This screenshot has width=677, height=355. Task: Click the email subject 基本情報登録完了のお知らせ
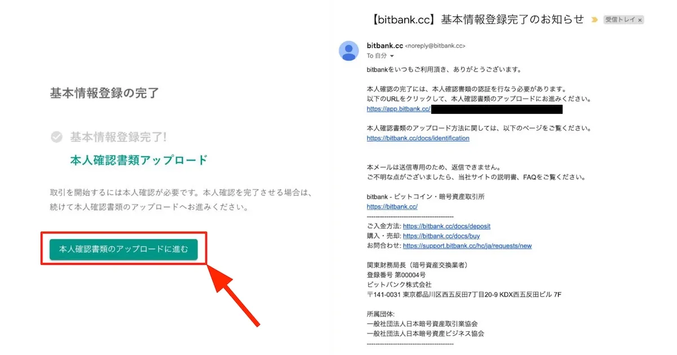[513, 19]
